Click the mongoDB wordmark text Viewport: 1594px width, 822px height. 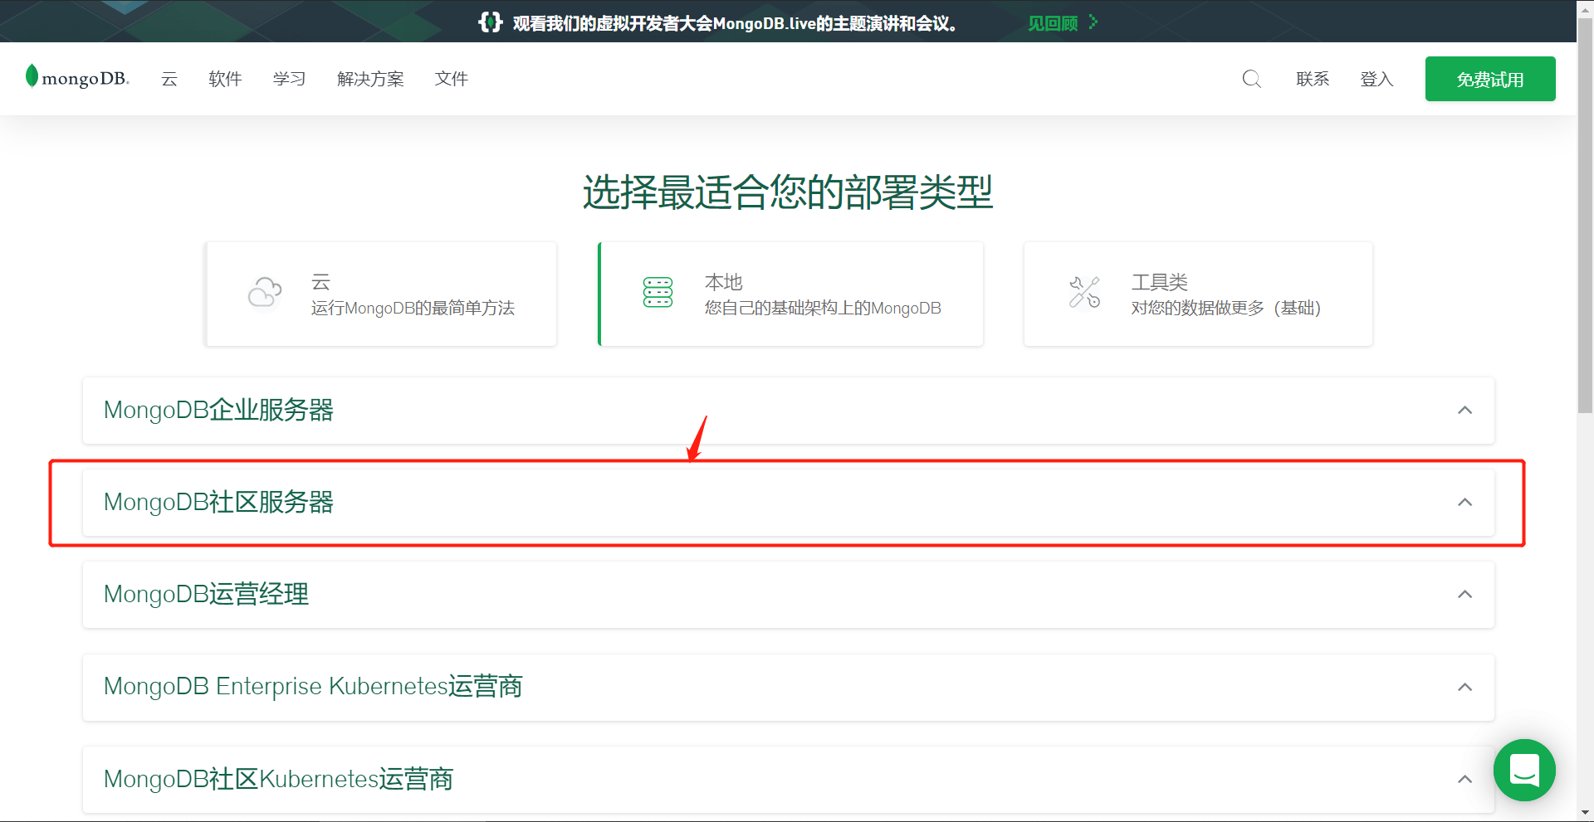[x=86, y=79]
